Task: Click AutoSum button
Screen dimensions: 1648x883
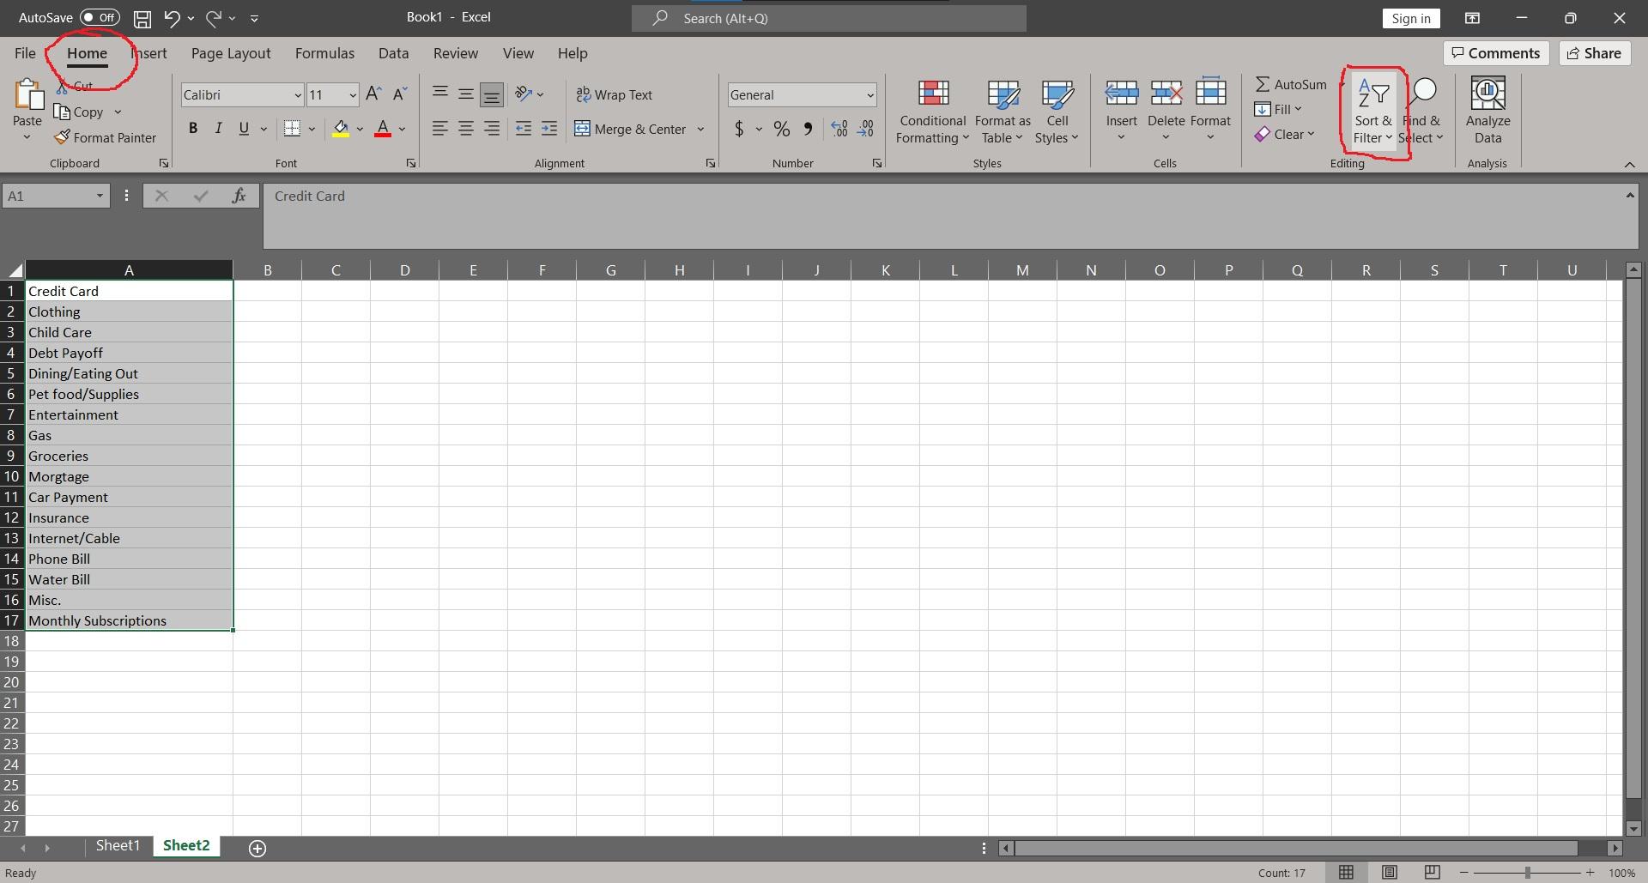Action: 1291,84
